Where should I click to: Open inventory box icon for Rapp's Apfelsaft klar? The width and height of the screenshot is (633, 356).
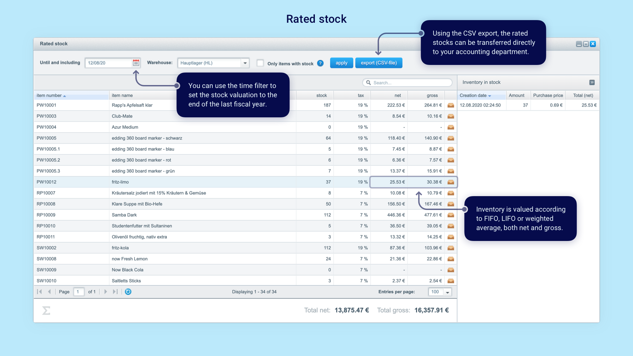coord(451,105)
